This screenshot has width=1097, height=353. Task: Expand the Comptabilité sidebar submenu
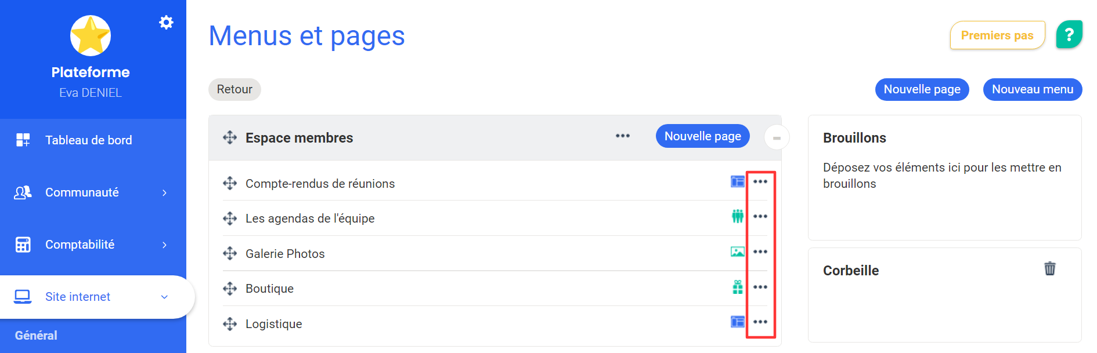tap(164, 245)
